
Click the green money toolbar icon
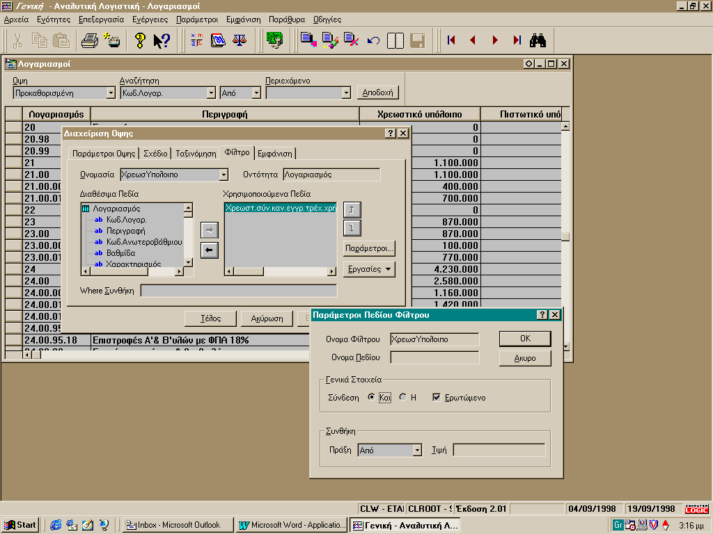click(274, 41)
